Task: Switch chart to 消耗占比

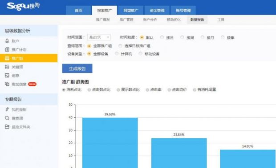Action: (x=64, y=90)
